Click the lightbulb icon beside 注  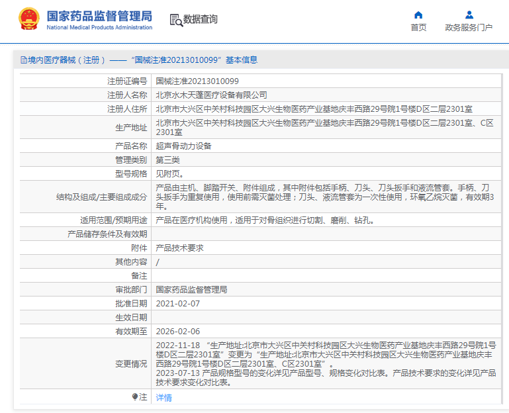click(x=135, y=396)
